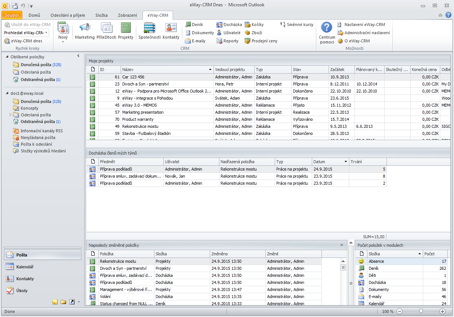Switch to Úkoly navigation
The image size is (454, 317).
tap(43, 291)
